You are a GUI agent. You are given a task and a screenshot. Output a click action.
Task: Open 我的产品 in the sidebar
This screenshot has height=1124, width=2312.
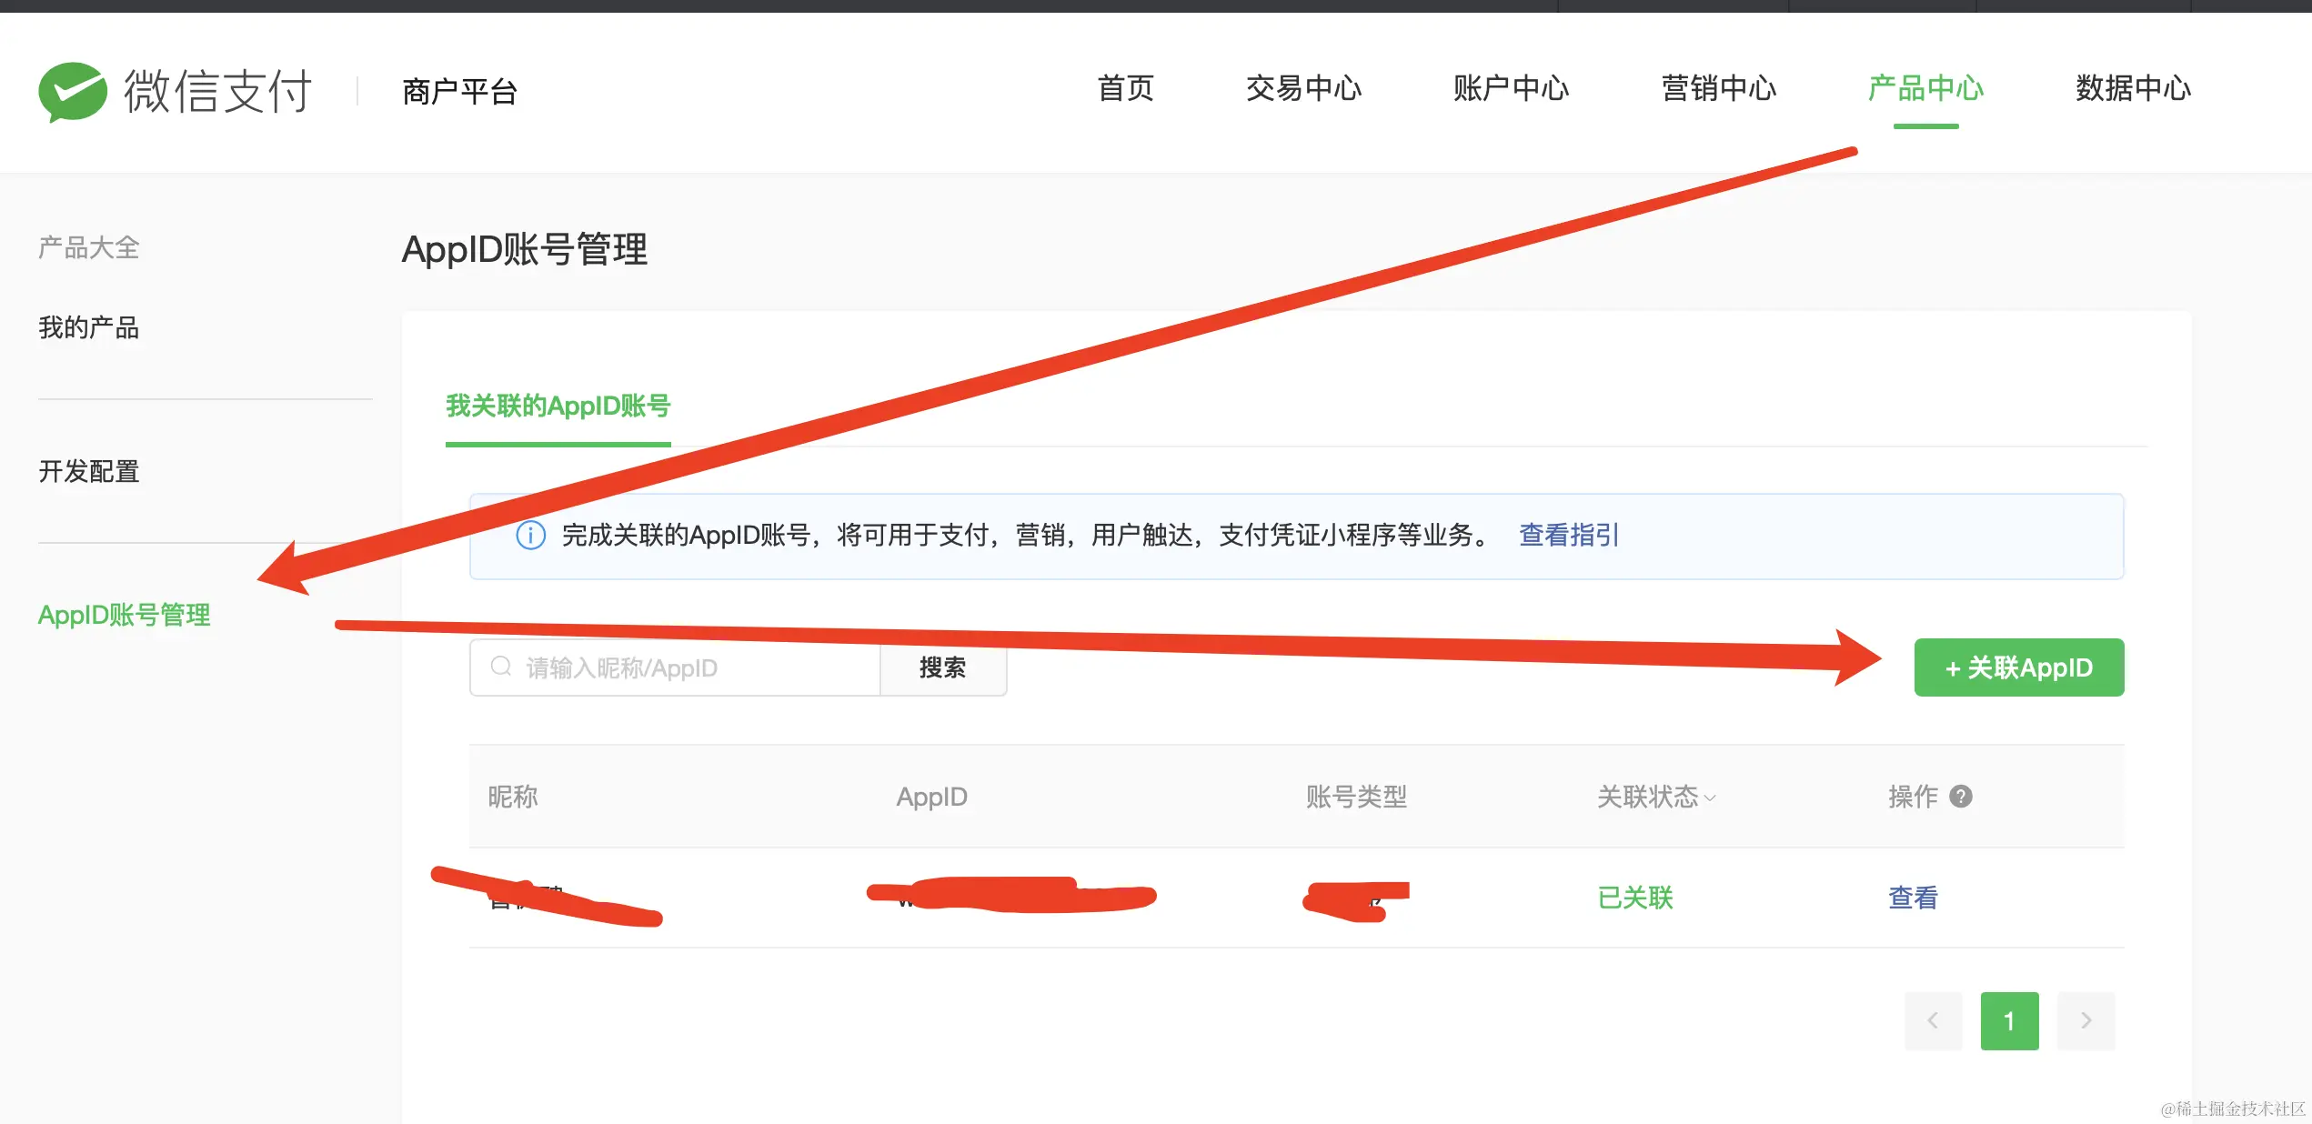point(88,327)
